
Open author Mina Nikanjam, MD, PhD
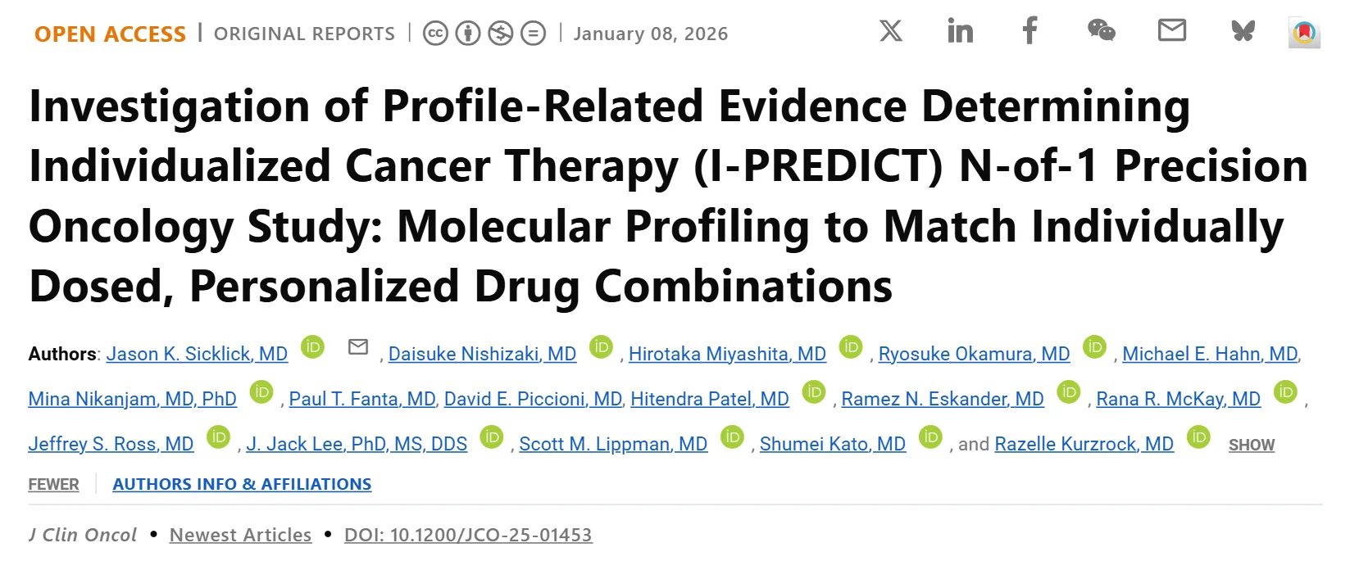click(132, 399)
